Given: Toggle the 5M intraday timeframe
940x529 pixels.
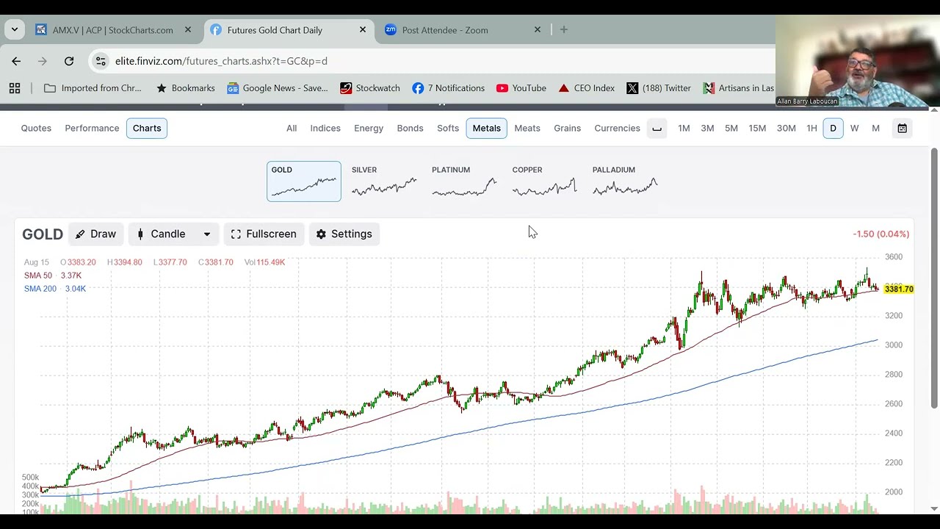Looking at the screenshot, I should (731, 129).
